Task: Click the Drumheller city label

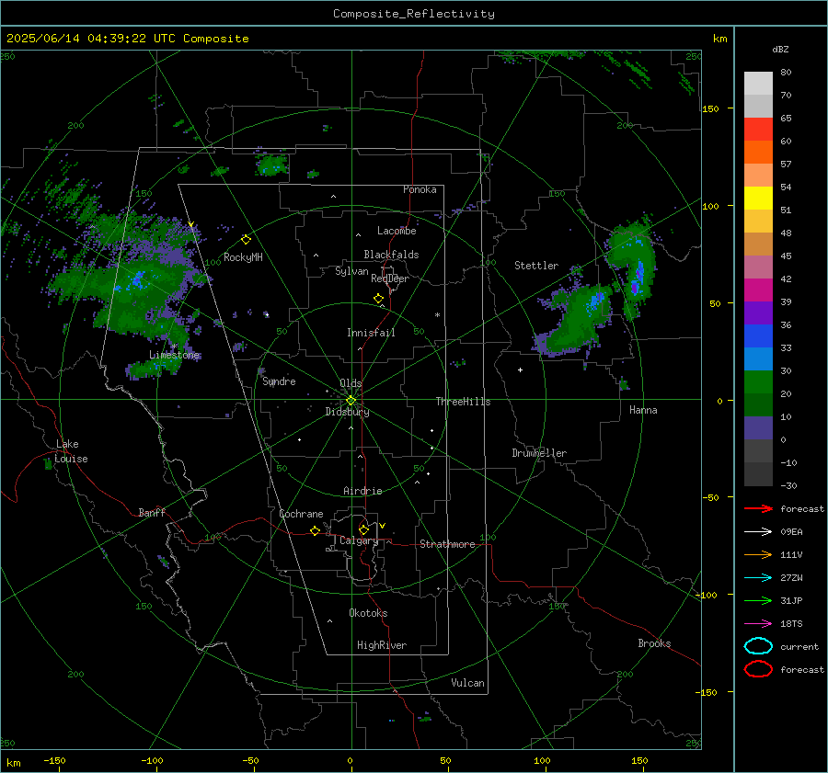Action: (539, 453)
